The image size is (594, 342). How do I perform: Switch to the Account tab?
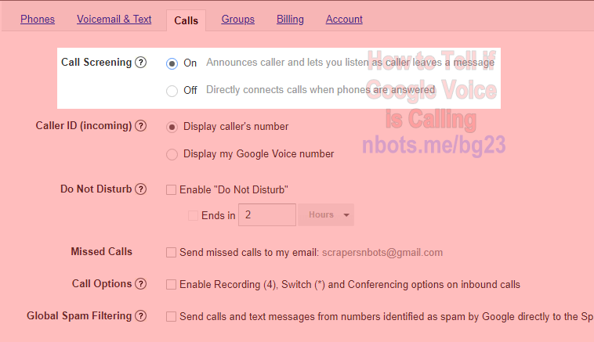pyautogui.click(x=344, y=20)
